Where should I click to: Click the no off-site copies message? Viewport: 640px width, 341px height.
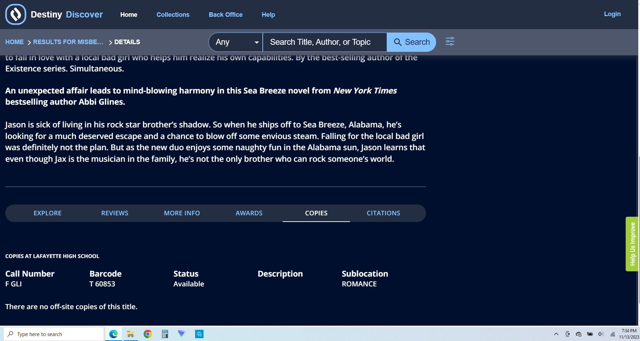(x=71, y=307)
